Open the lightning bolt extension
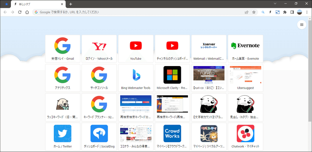The width and height of the screenshot is (312, 152). [x=270, y=12]
